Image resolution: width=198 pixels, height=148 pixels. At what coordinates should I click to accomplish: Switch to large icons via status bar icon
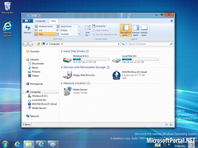pyautogui.click(x=171, y=124)
